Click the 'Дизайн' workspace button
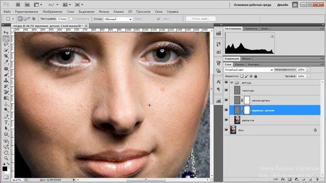326x183 pixels. click(x=283, y=5)
